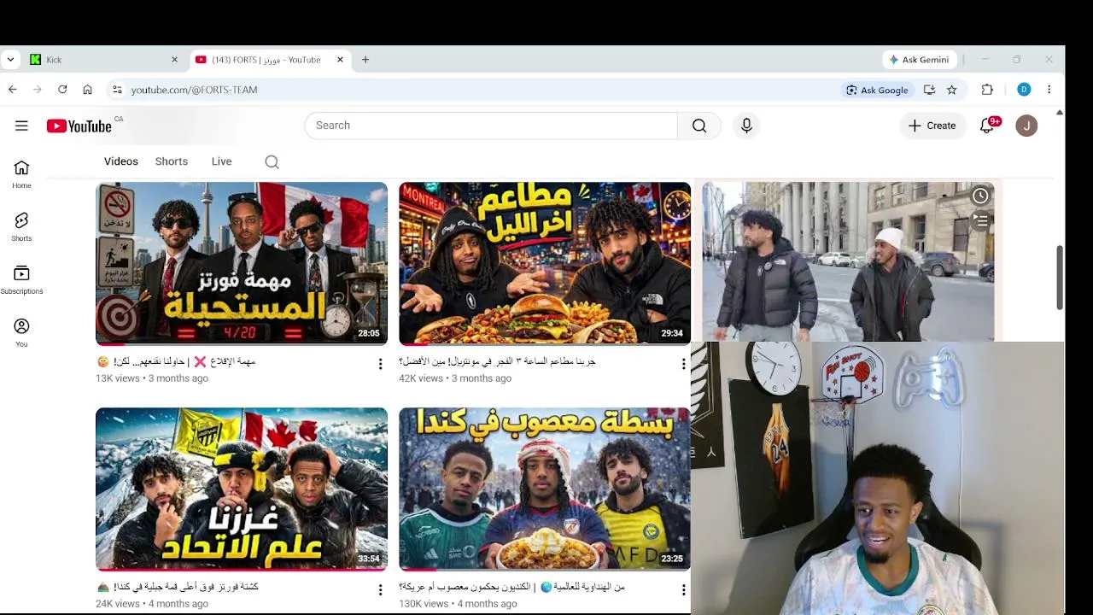Click the text "130K views • 4 months ago"

click(x=458, y=604)
